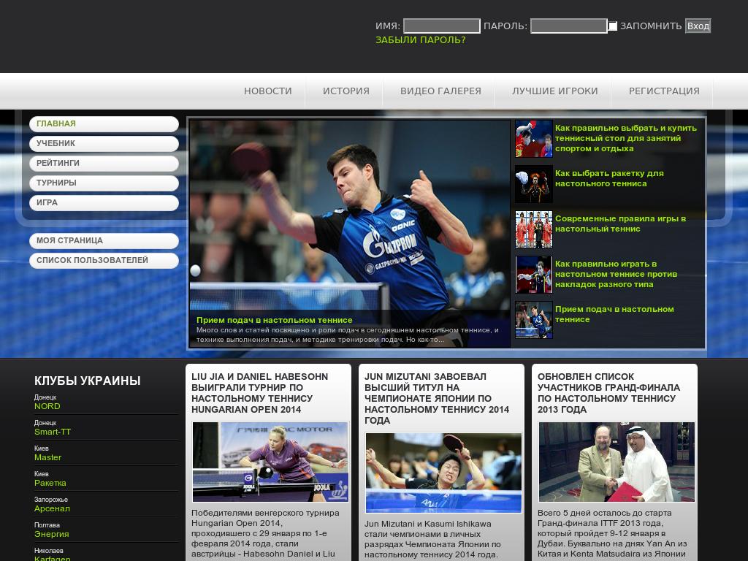Open РЕЙТИНГИ in the side menu
Image resolution: width=748 pixels, height=561 pixels.
pyautogui.click(x=104, y=163)
